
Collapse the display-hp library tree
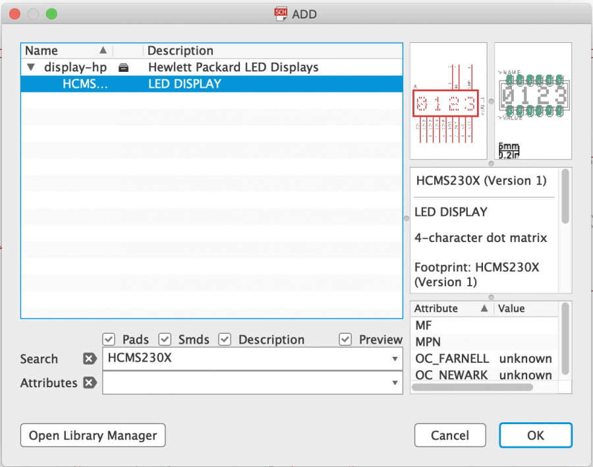30,67
